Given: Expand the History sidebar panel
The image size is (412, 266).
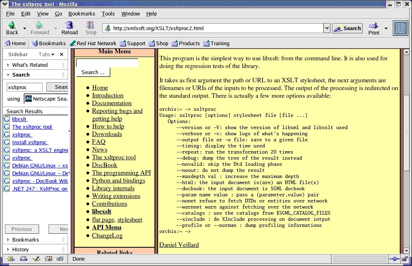Looking at the screenshot, I should point(35,249).
